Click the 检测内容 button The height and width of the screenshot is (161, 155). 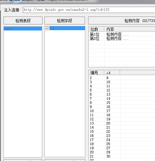click(x=122, y=21)
